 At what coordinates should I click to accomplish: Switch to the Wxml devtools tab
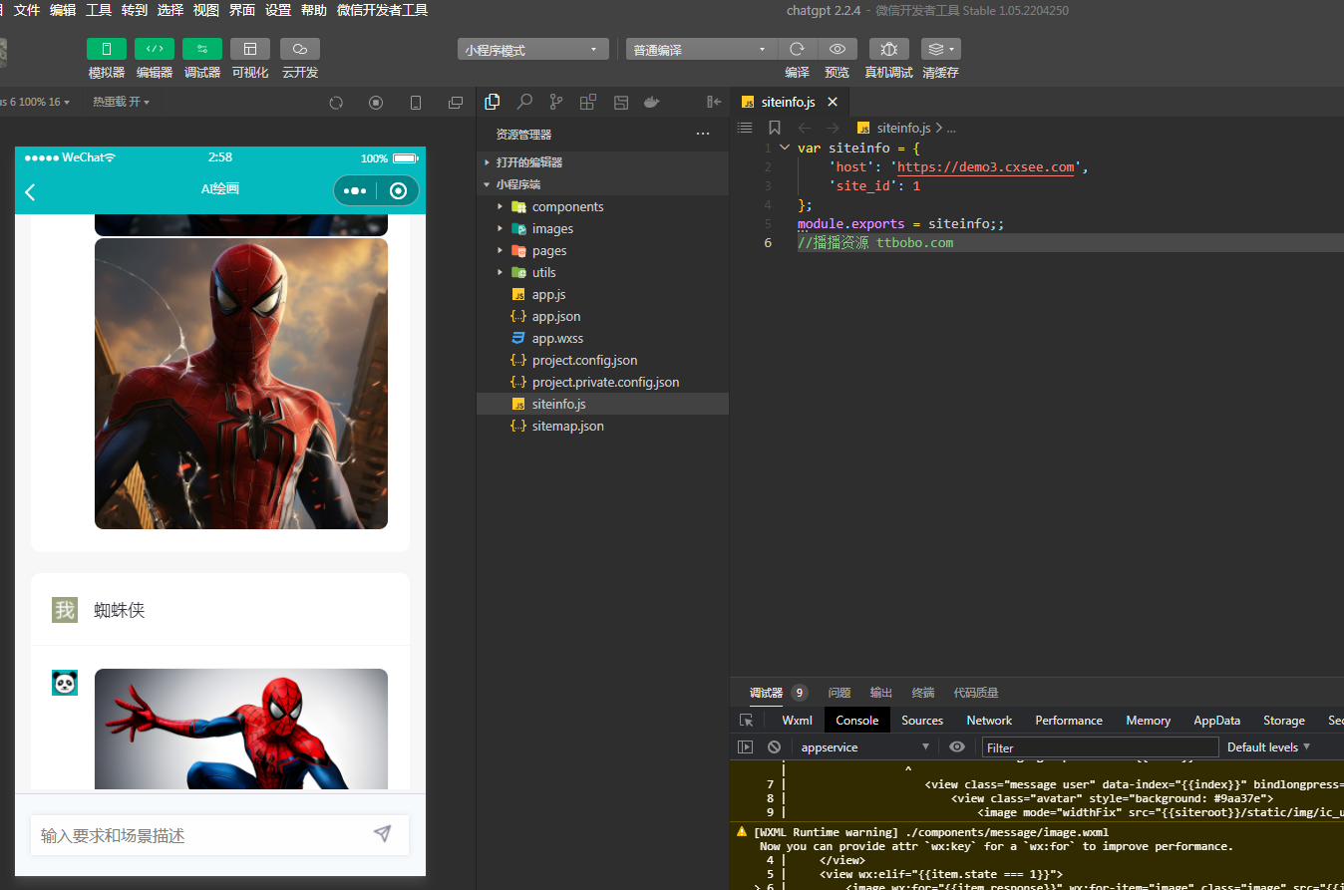click(798, 721)
